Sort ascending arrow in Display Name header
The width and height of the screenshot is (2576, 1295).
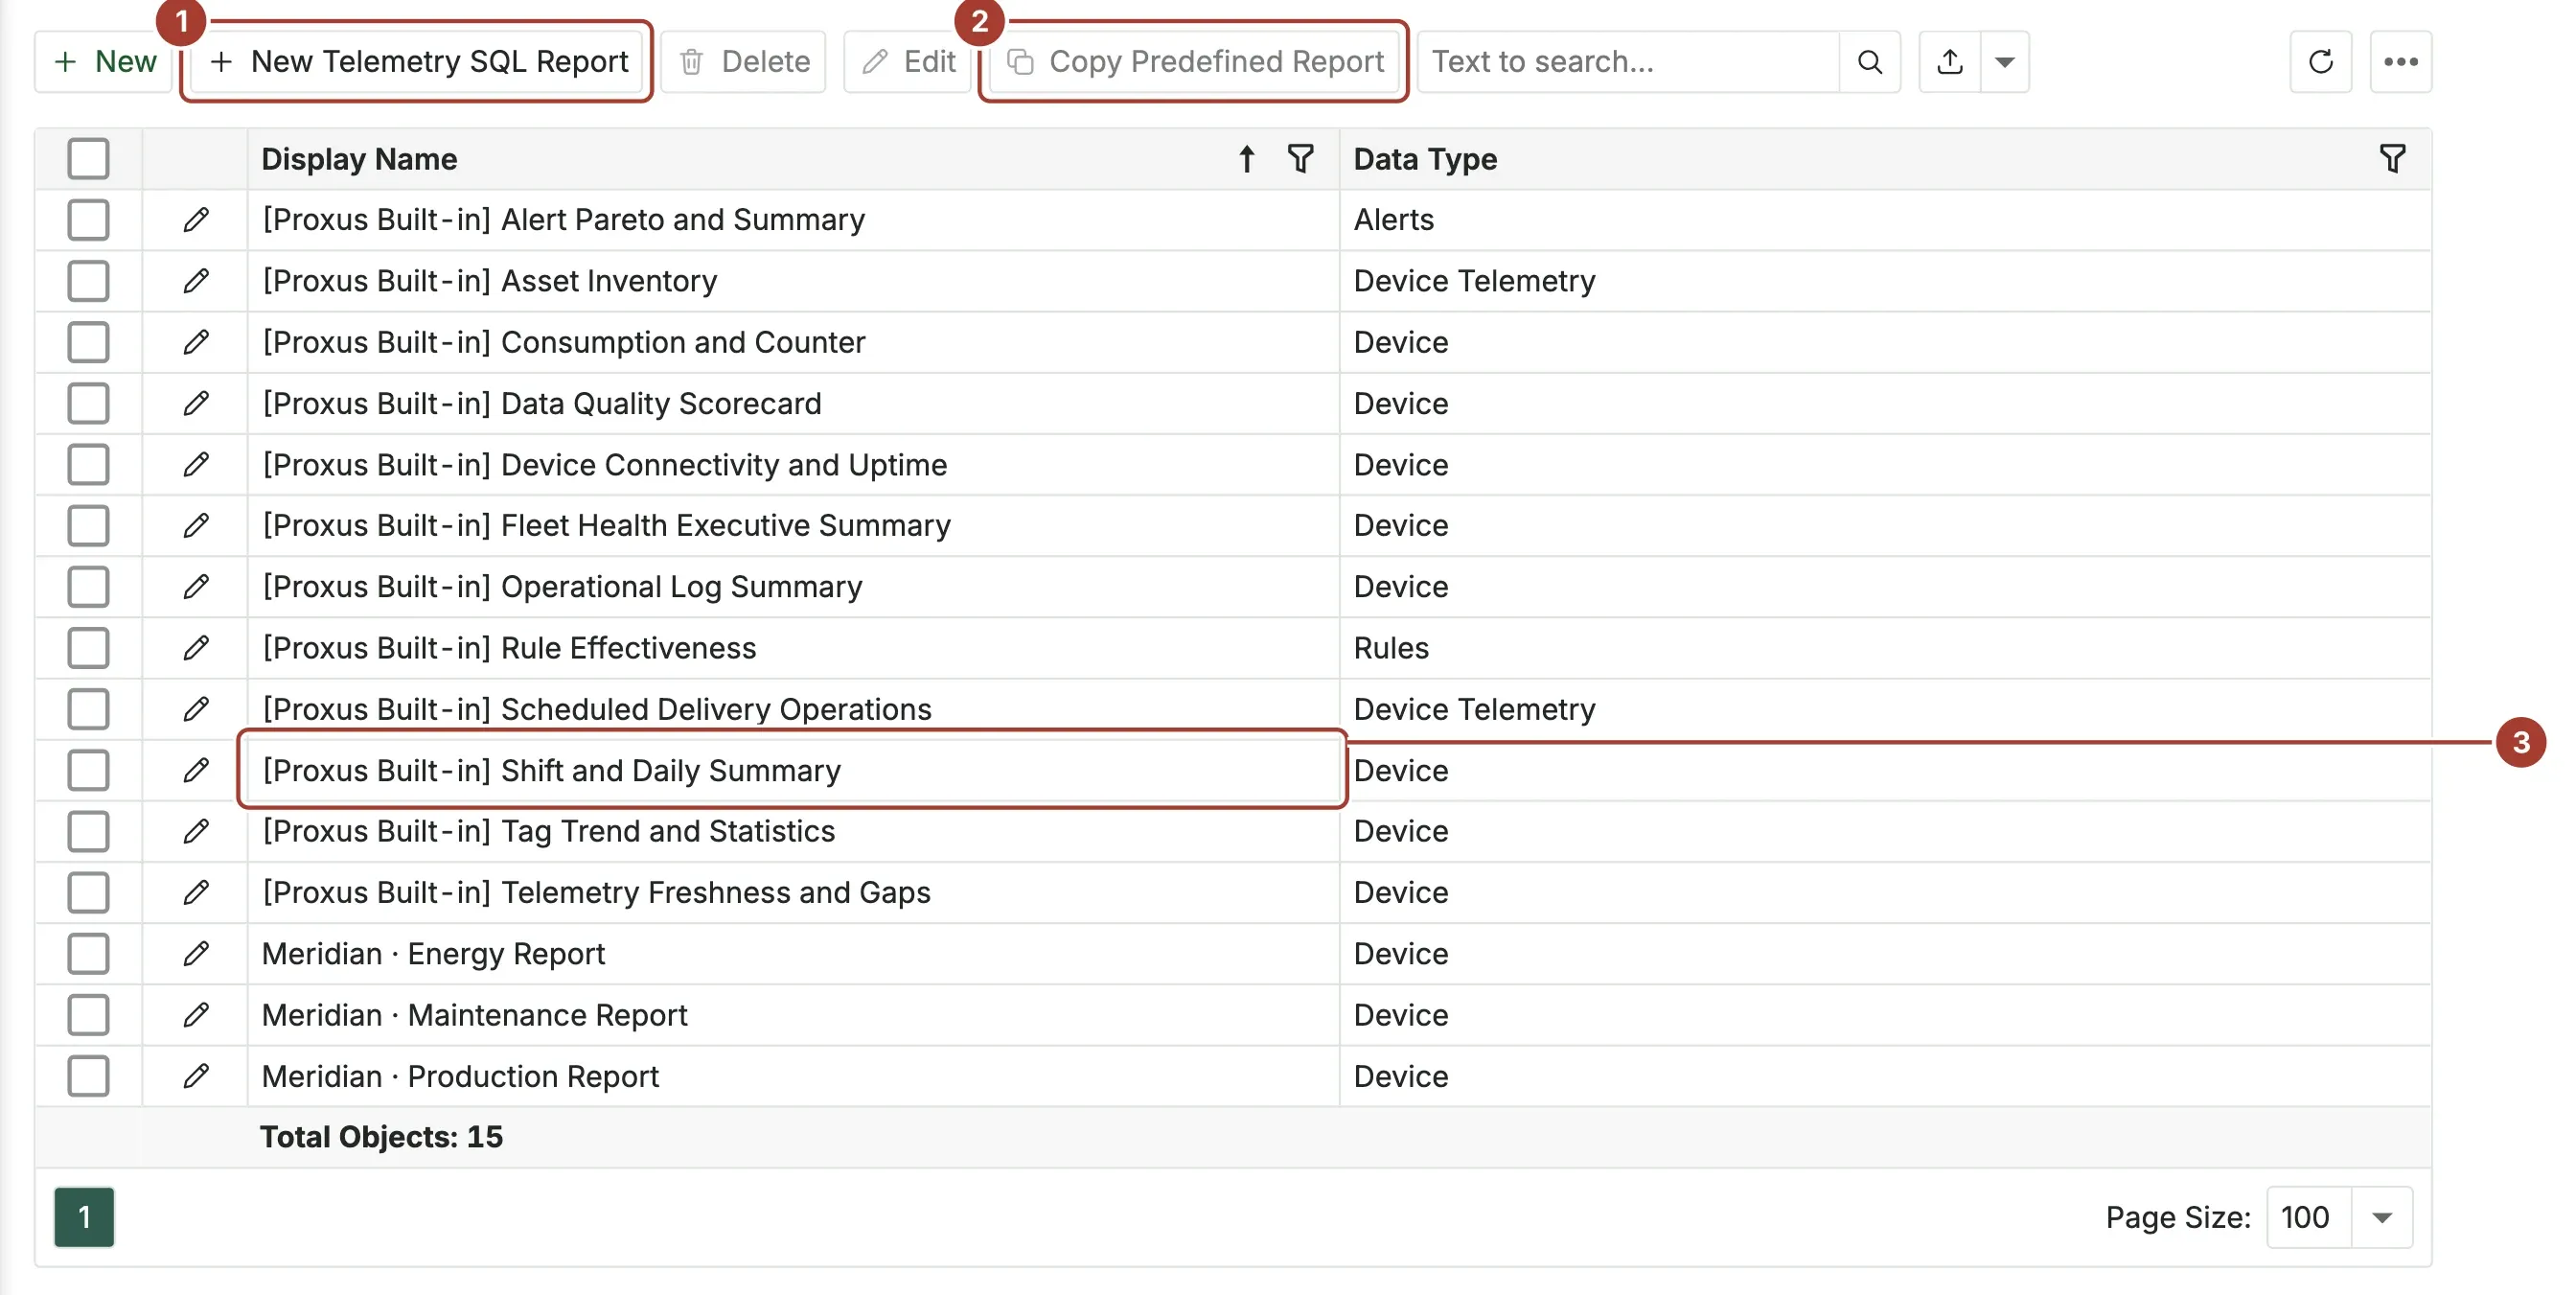pyautogui.click(x=1246, y=159)
